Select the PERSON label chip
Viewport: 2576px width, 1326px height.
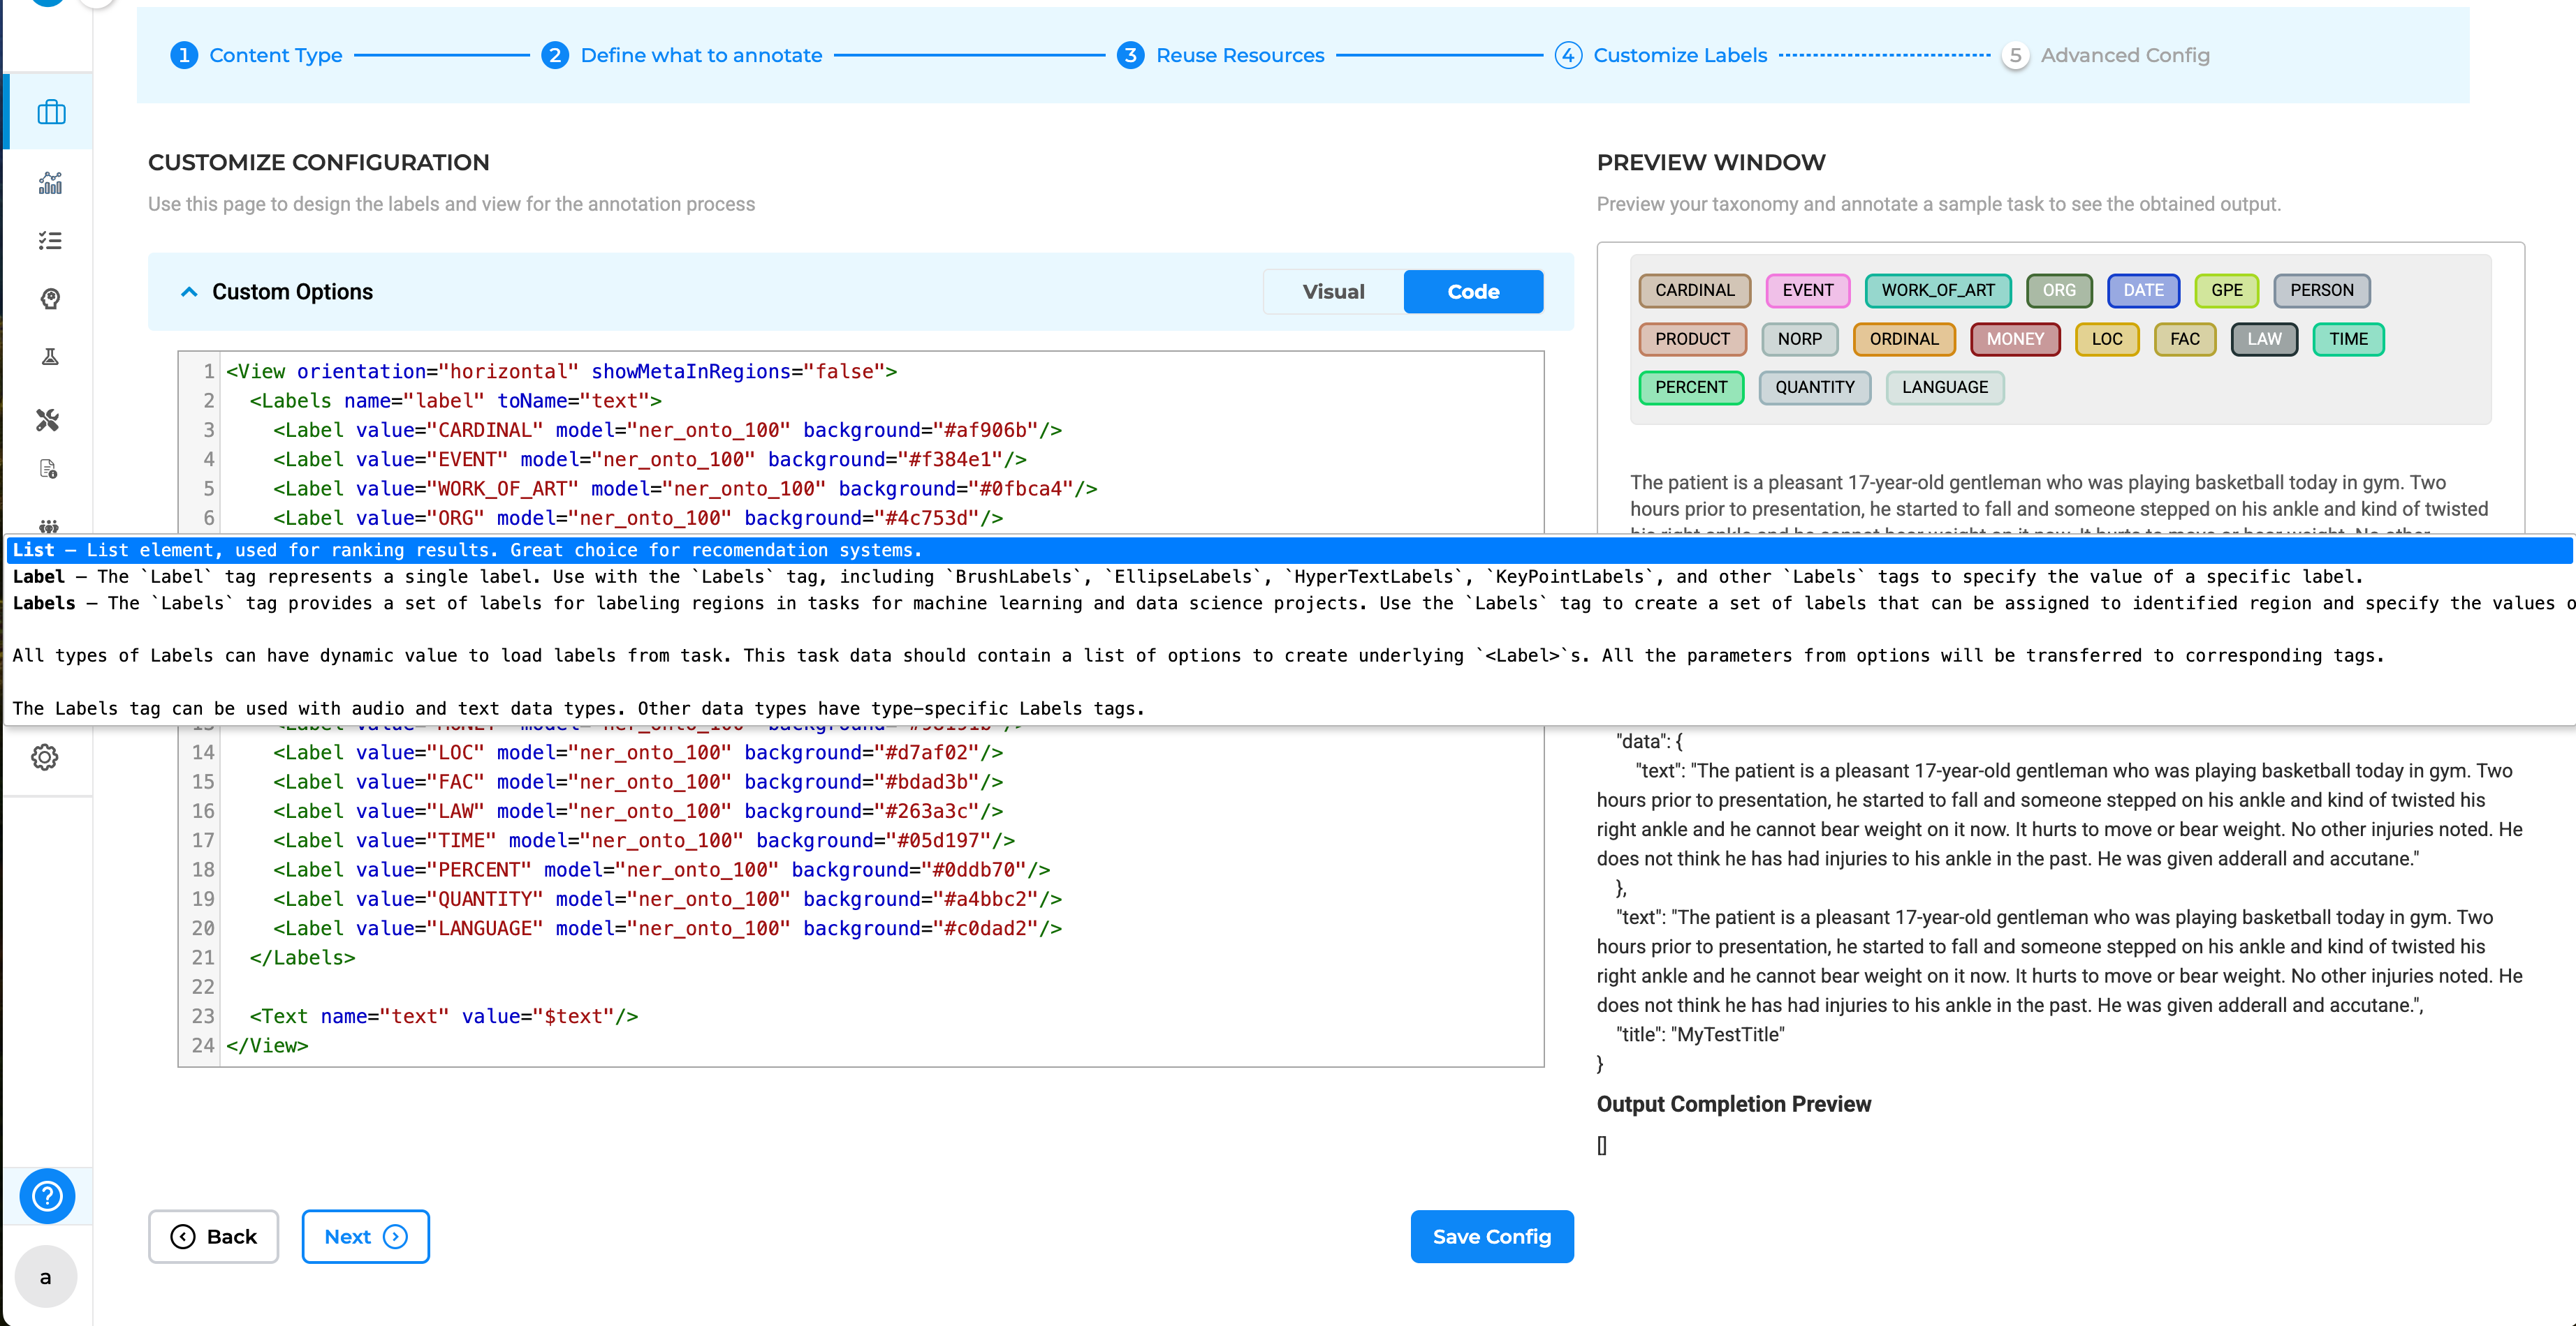(x=2321, y=291)
